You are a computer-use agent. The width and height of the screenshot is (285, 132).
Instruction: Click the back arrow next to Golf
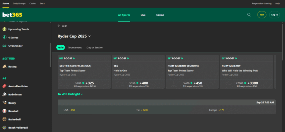click(x=59, y=26)
